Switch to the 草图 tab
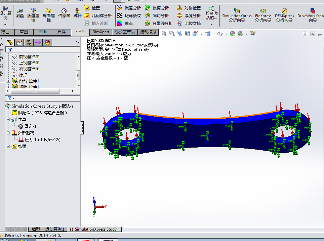Image resolution: width=324 pixels, height=241 pixels. (x=24, y=32)
